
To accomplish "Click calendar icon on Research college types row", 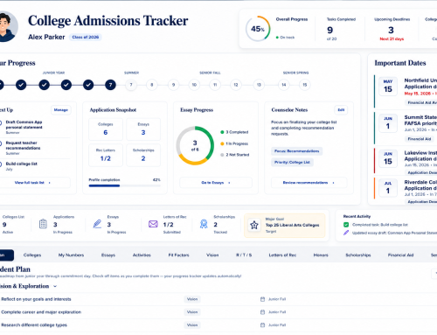I will coord(262,325).
